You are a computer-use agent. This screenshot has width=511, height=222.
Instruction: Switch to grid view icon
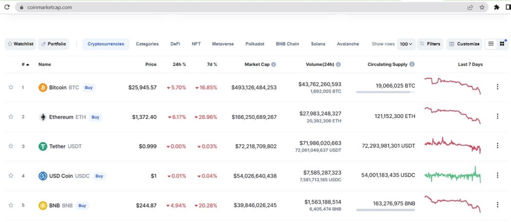pyautogui.click(x=502, y=44)
